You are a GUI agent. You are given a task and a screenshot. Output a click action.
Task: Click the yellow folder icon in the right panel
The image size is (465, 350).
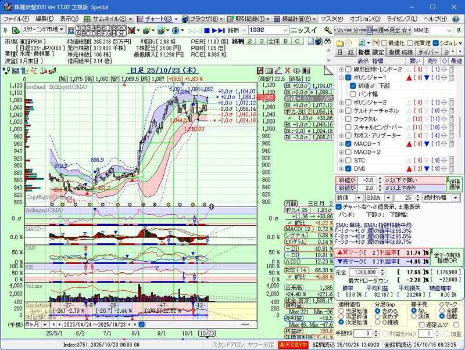(339, 42)
